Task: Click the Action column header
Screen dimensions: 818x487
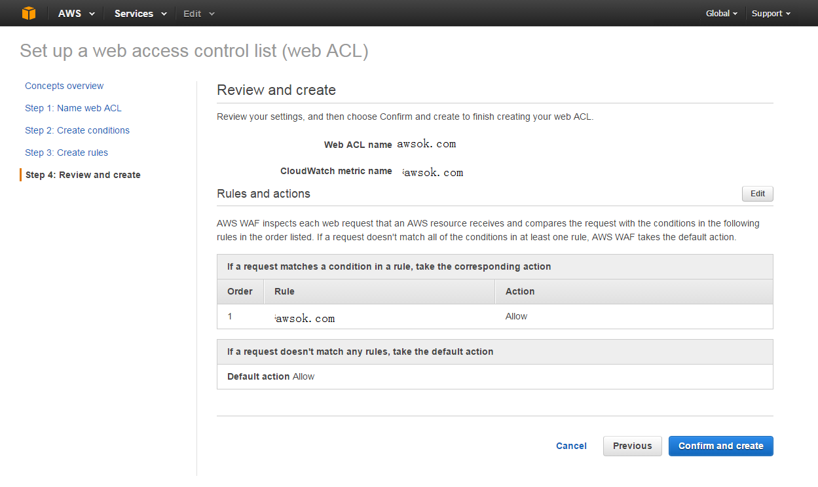Action: coord(634,291)
